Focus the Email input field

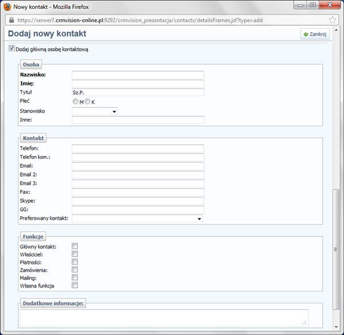(138, 166)
